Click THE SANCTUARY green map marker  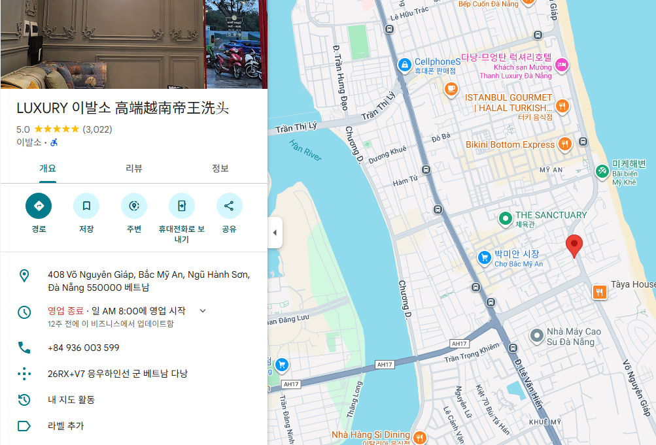point(504,219)
